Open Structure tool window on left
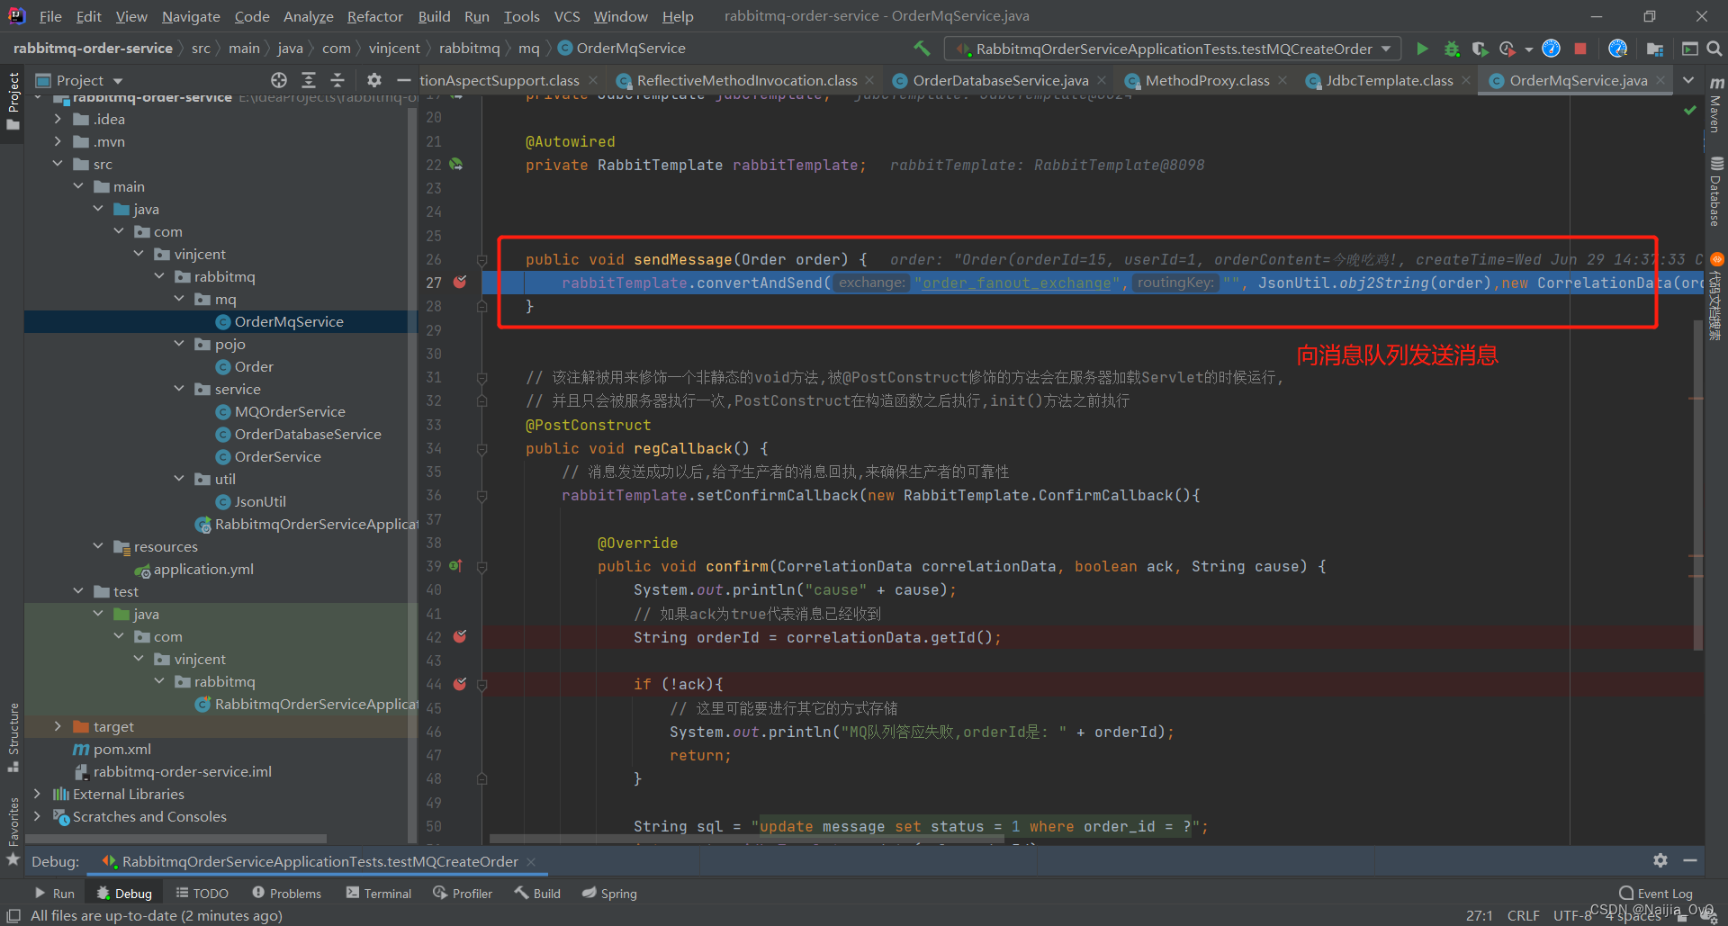Screen dimensions: 1728x926 [13, 736]
